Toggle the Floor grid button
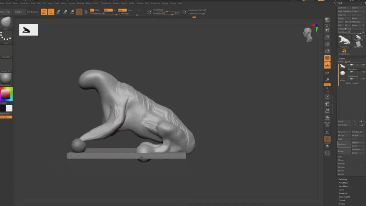 point(327,66)
